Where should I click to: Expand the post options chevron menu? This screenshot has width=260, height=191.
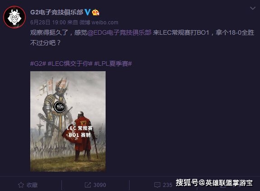click(253, 8)
